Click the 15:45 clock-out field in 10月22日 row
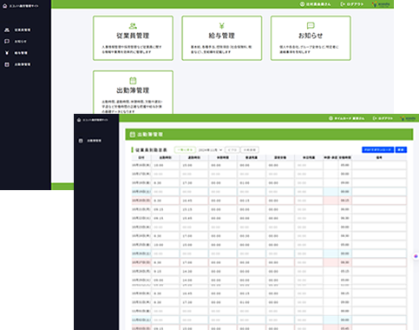Viewport: 419px width, 330px height. 194,218
